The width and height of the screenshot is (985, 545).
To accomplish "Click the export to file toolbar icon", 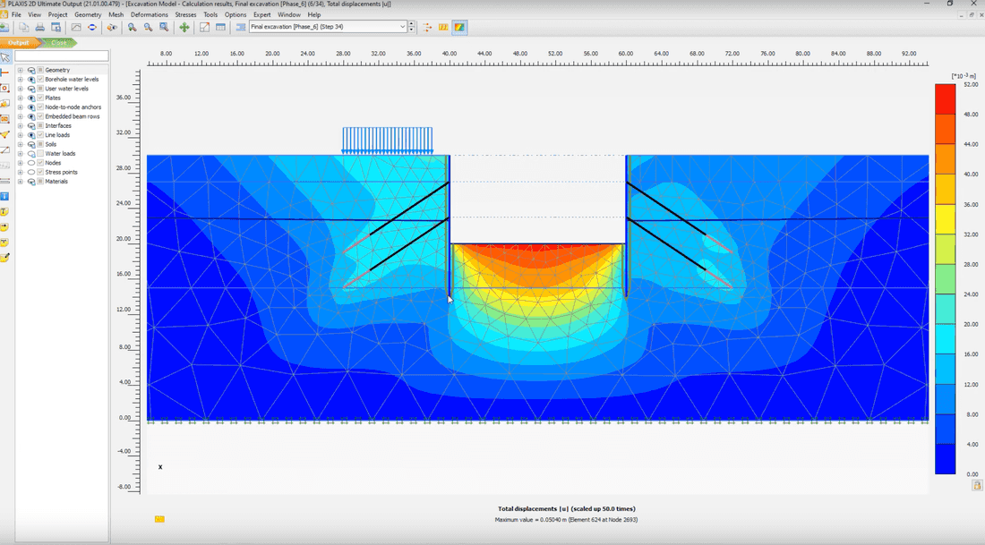I will pyautogui.click(x=56, y=27).
